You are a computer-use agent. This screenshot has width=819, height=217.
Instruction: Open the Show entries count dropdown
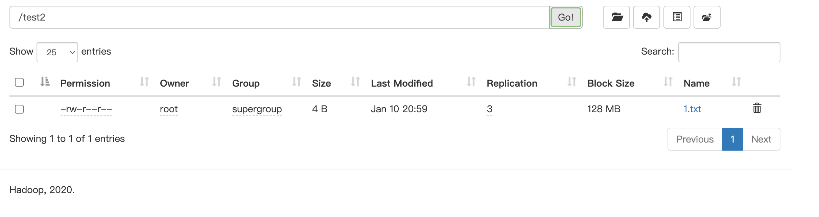57,52
